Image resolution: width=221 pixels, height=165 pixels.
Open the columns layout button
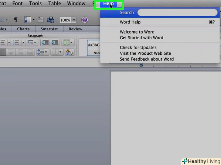[68, 42]
